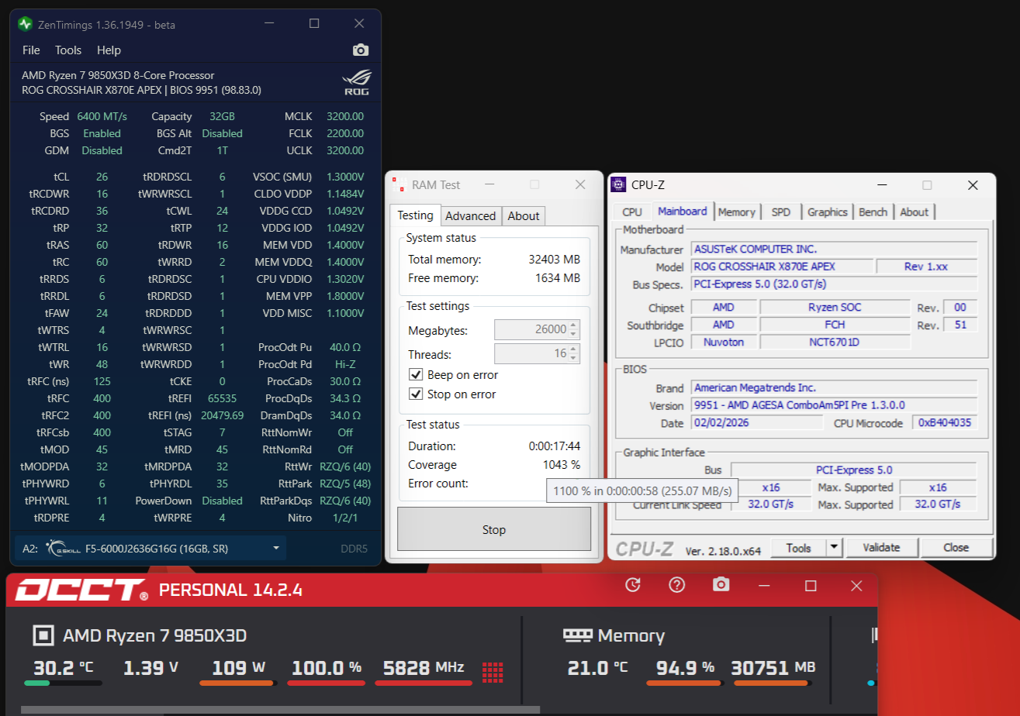Click the tREFI value 65535

(x=223, y=398)
